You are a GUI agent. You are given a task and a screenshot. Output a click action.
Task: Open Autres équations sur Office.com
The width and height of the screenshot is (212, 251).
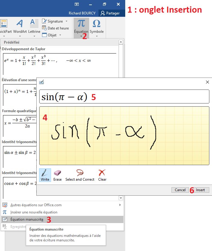coord(62,205)
